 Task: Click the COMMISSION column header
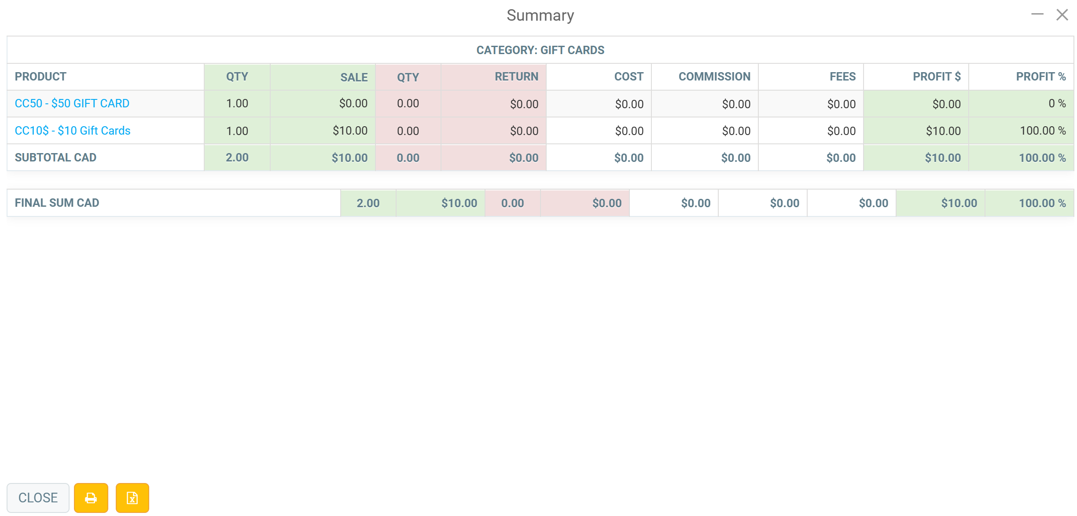[714, 77]
